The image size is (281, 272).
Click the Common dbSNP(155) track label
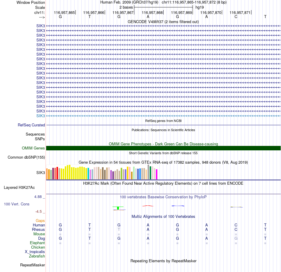click(x=26, y=157)
